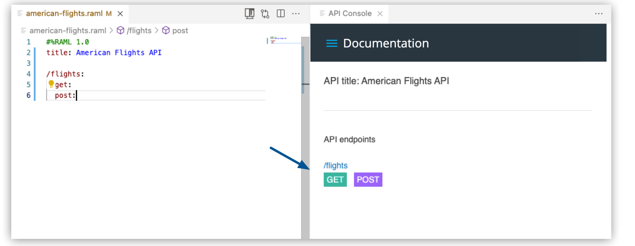Click the /flights cube icon in breadcrumb
This screenshot has width=635, height=246.
coord(120,30)
